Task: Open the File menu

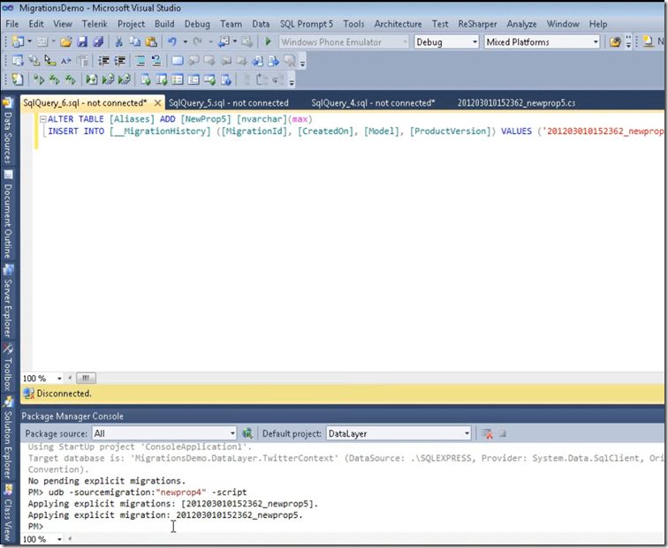Action: 12,24
